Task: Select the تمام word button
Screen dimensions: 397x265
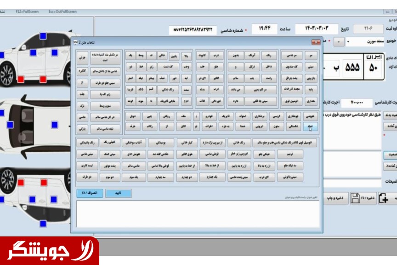Action: point(311,126)
